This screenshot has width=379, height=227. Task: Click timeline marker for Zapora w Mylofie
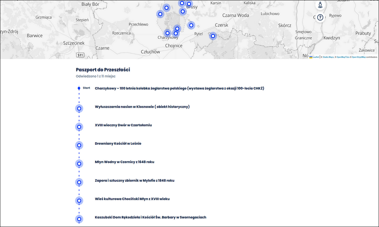(79, 182)
